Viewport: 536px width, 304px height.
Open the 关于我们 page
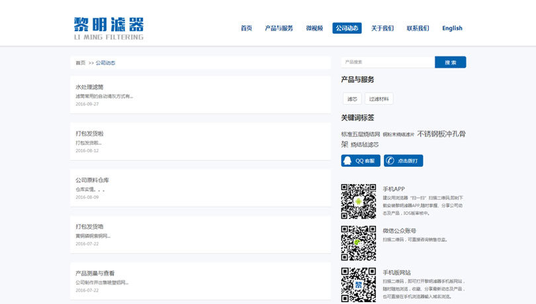tap(382, 28)
